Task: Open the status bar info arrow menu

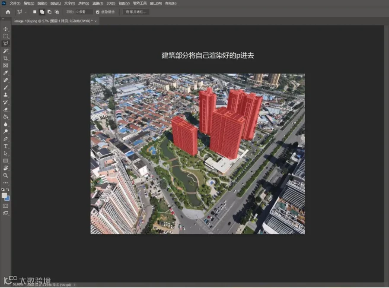Action: pos(74,285)
